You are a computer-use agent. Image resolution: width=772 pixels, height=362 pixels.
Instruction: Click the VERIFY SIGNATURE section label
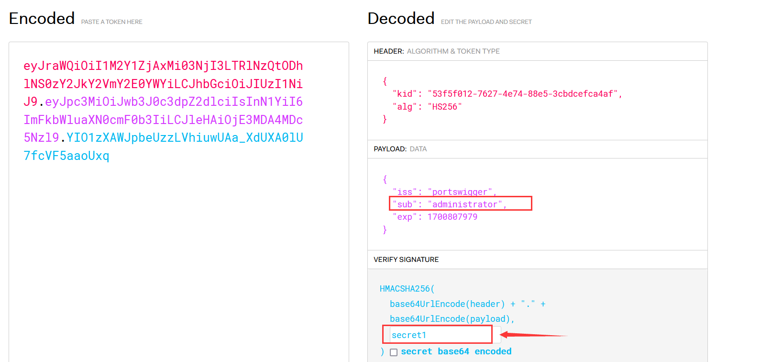click(406, 260)
